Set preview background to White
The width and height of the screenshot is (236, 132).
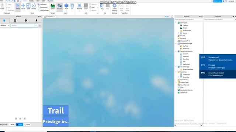tap(11, 125)
